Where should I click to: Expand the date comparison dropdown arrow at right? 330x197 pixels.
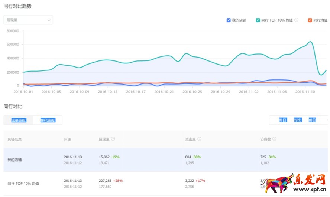point(327,120)
